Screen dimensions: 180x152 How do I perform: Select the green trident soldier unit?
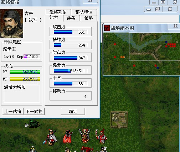(x=32, y=124)
